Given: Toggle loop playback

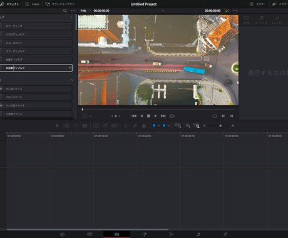Looking at the screenshot, I should click(172, 116).
